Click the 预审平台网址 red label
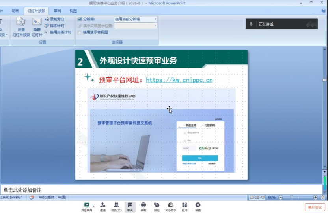The image size is (328, 213). pos(121,80)
